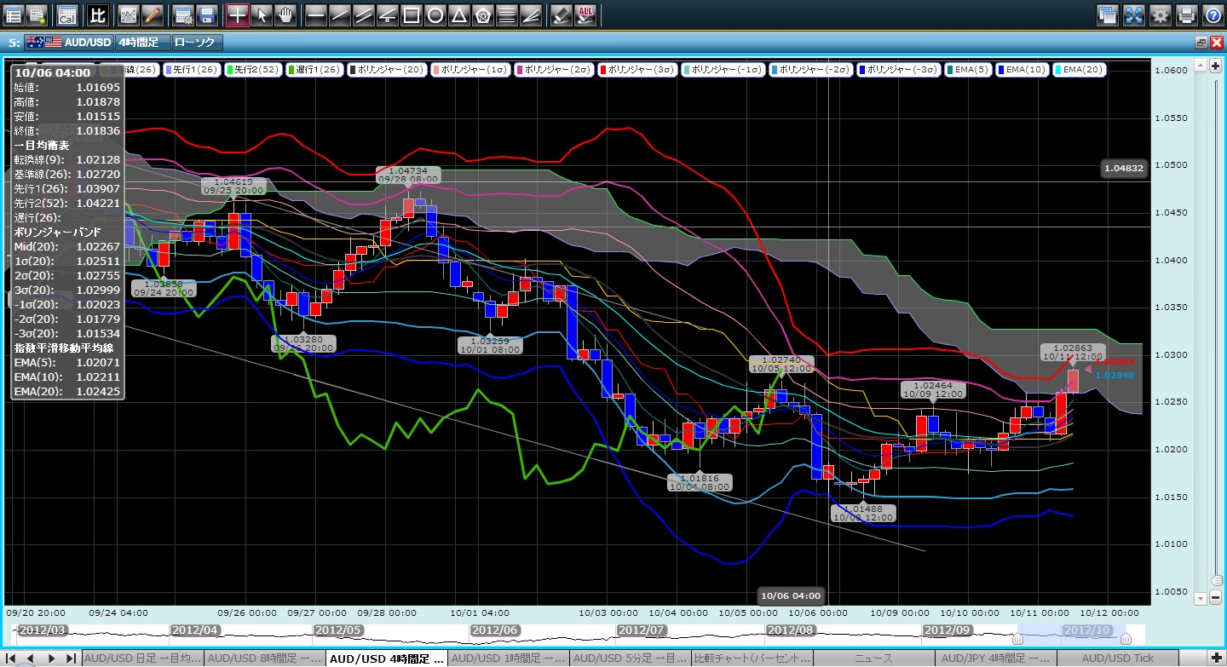Pick the circle drawing tool

(435, 14)
